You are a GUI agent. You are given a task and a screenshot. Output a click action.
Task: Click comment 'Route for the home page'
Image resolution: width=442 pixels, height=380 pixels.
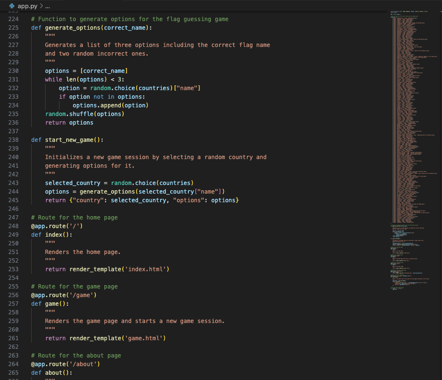74,218
